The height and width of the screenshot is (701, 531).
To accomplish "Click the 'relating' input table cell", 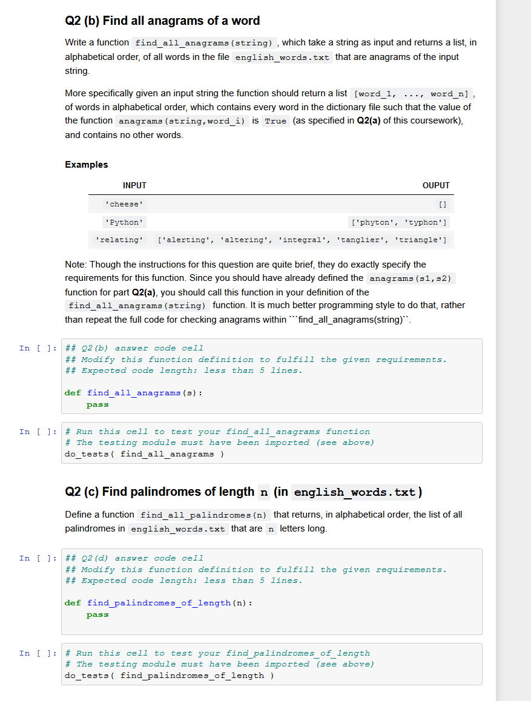I will pyautogui.click(x=119, y=240).
